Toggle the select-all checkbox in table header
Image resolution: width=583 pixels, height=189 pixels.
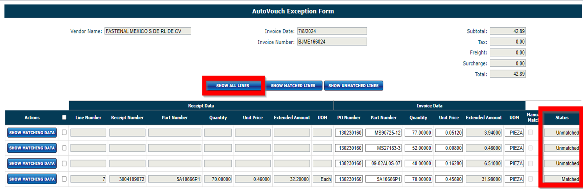(x=64, y=117)
